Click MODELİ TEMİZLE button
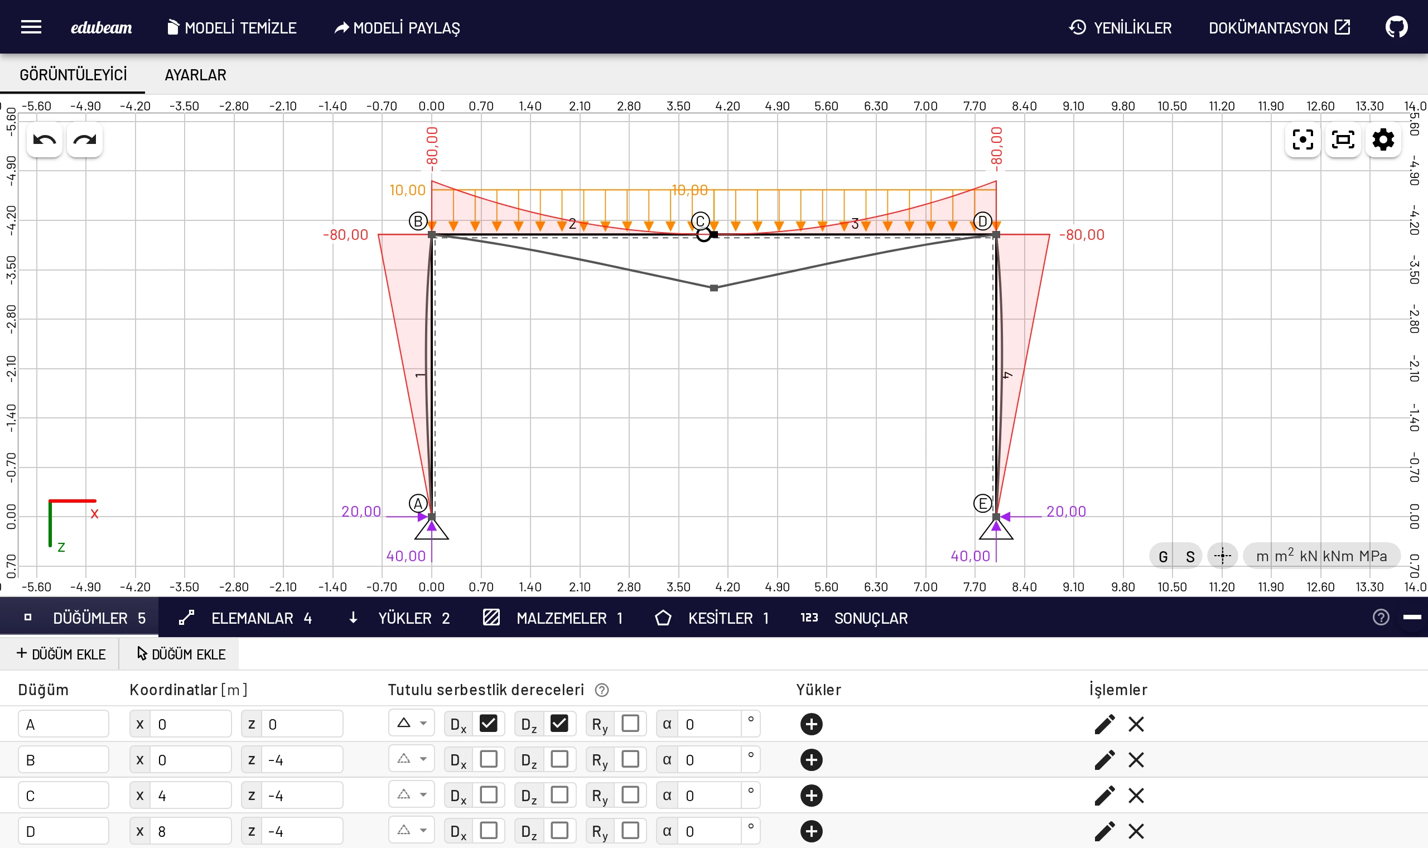The width and height of the screenshot is (1428, 848). tap(231, 27)
